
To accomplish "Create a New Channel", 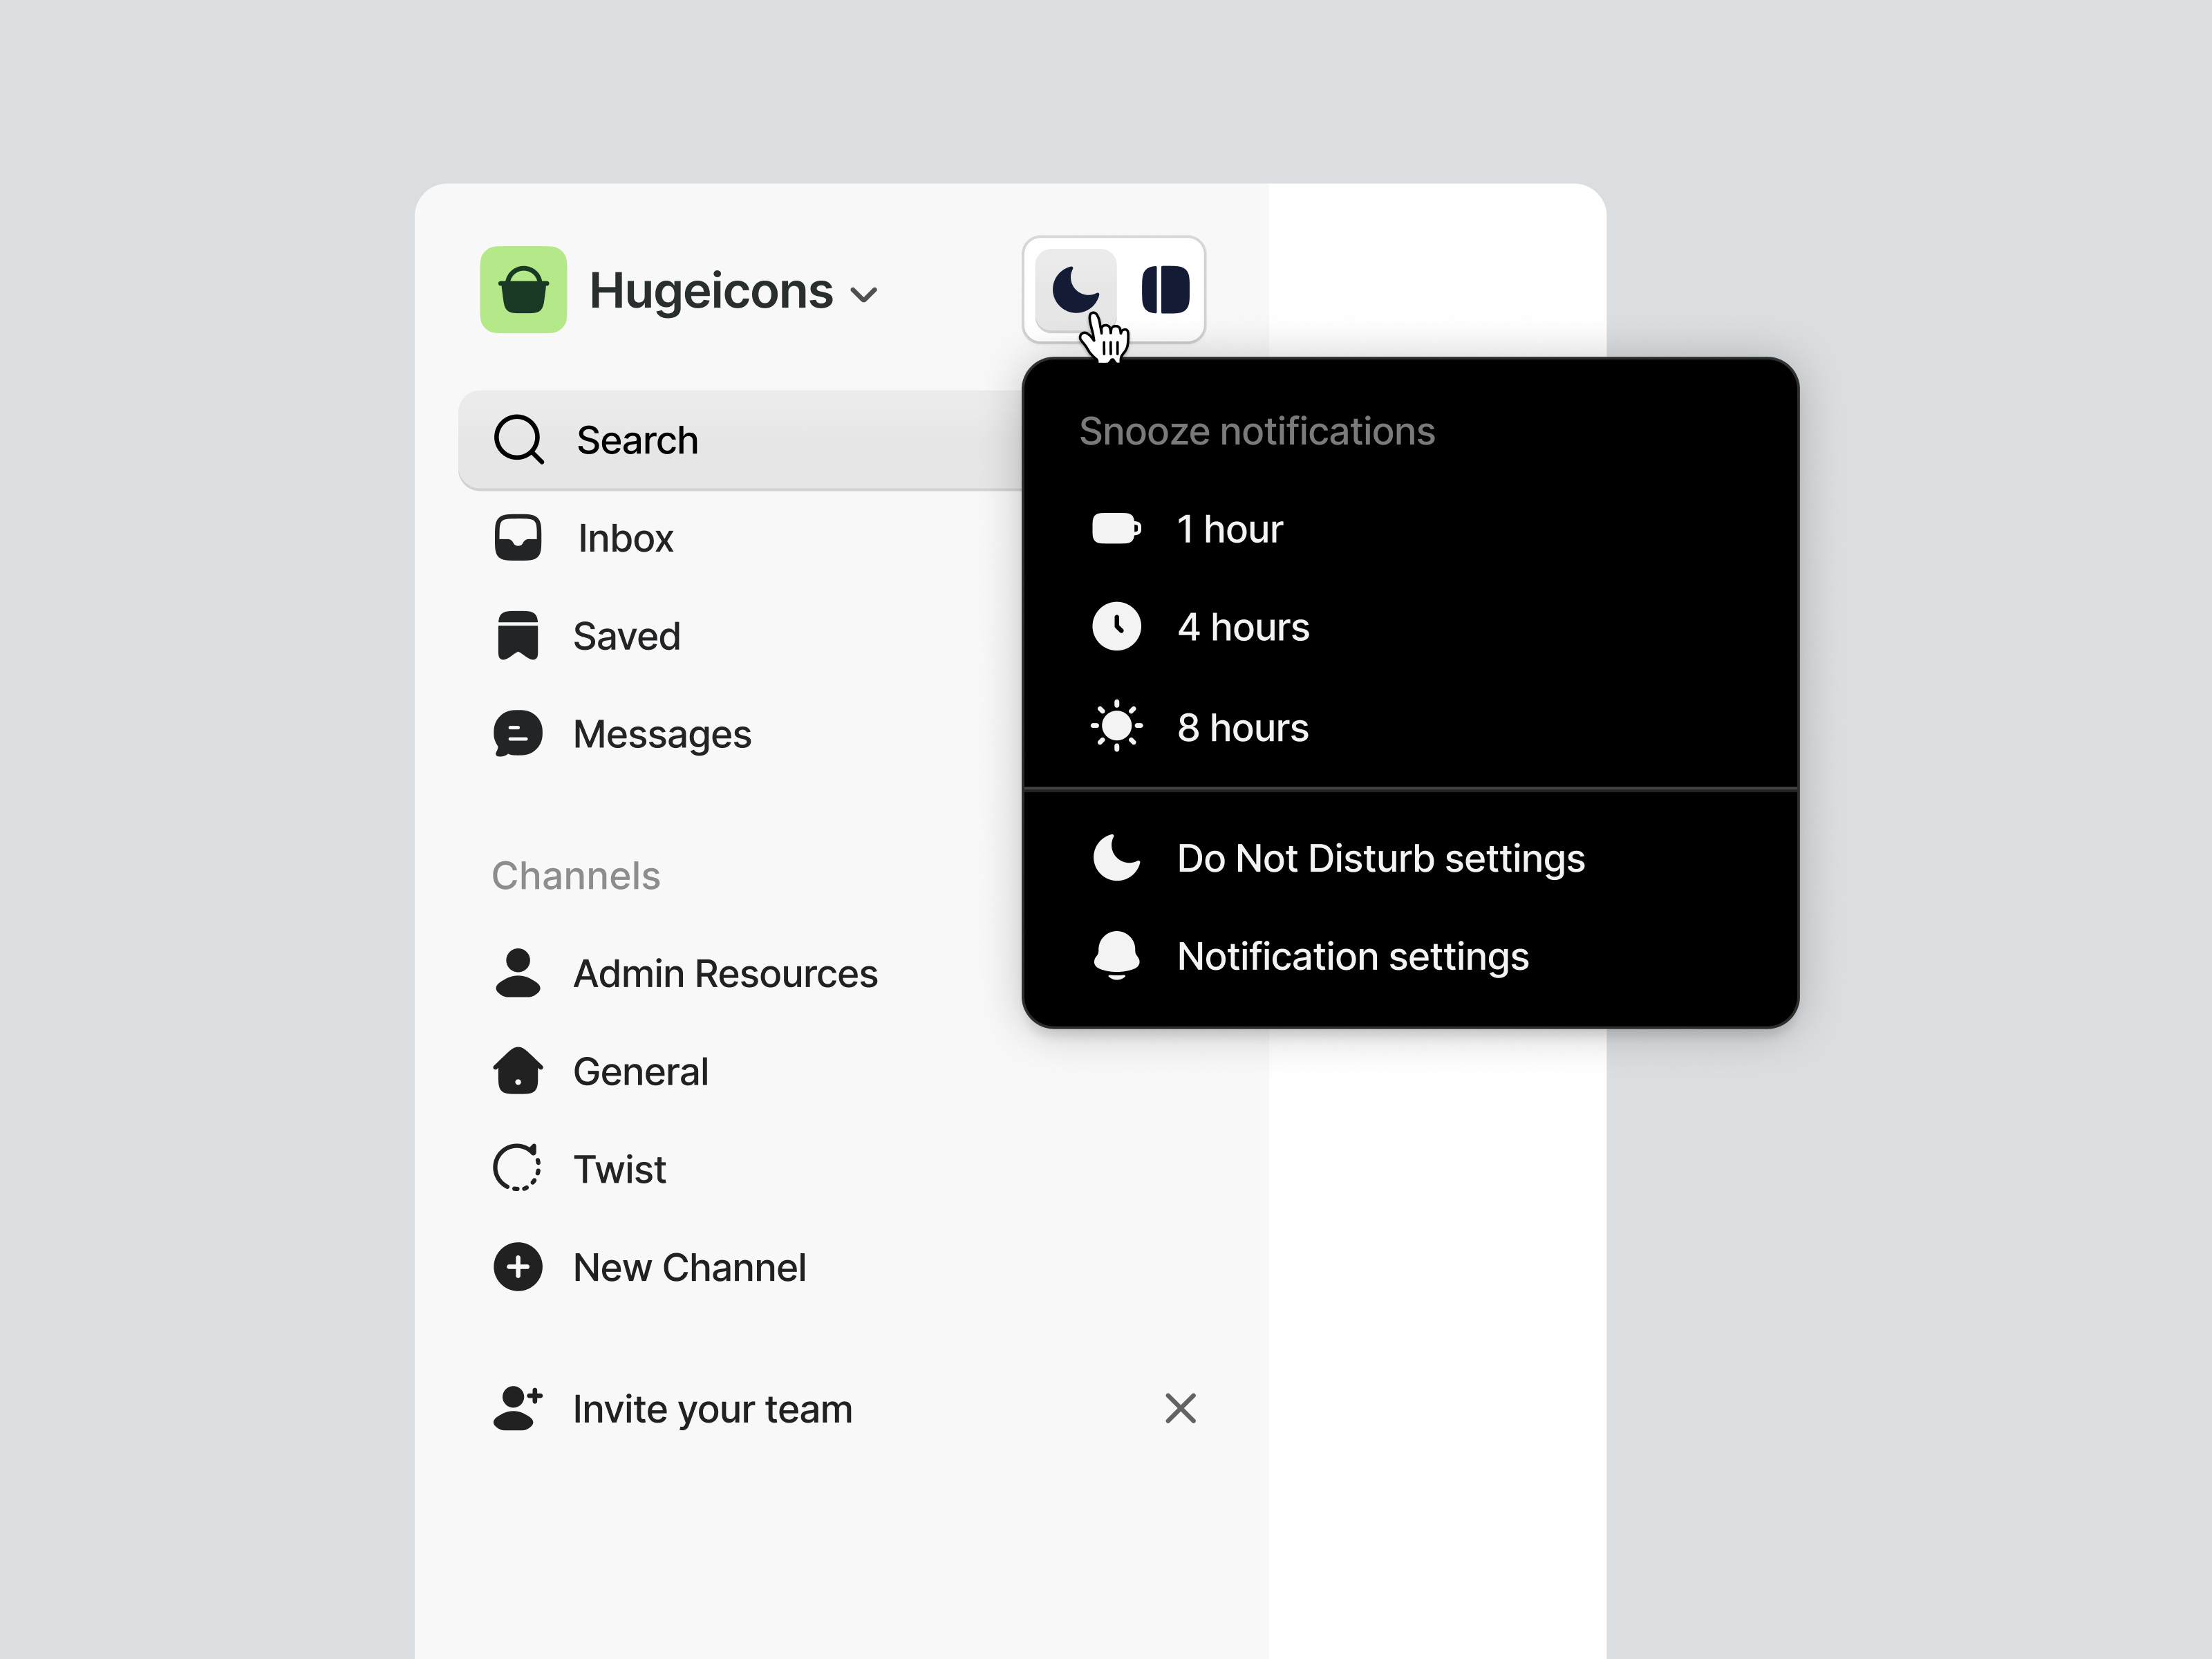I will click(x=689, y=1267).
